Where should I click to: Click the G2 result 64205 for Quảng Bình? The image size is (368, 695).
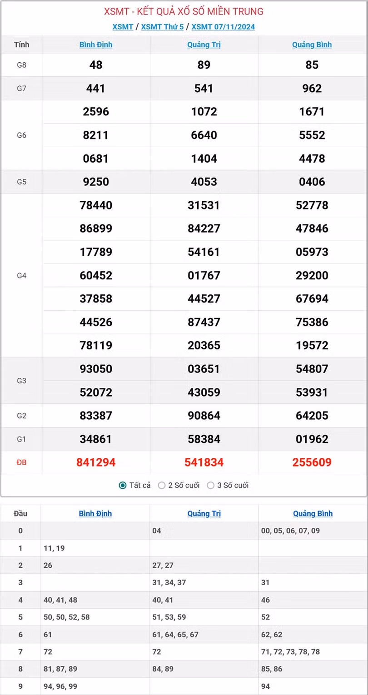tap(312, 416)
